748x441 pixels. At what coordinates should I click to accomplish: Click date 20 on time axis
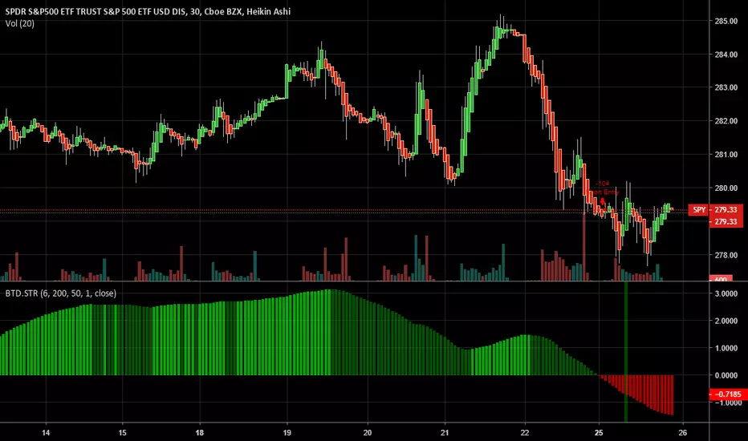click(x=368, y=433)
